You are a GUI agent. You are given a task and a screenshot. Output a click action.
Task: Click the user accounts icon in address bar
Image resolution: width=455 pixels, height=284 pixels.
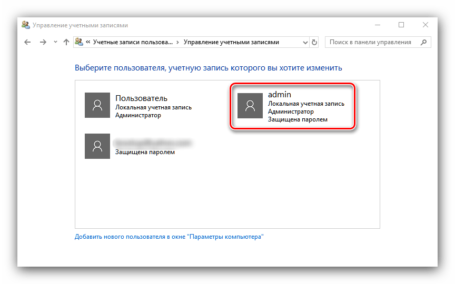coord(79,42)
